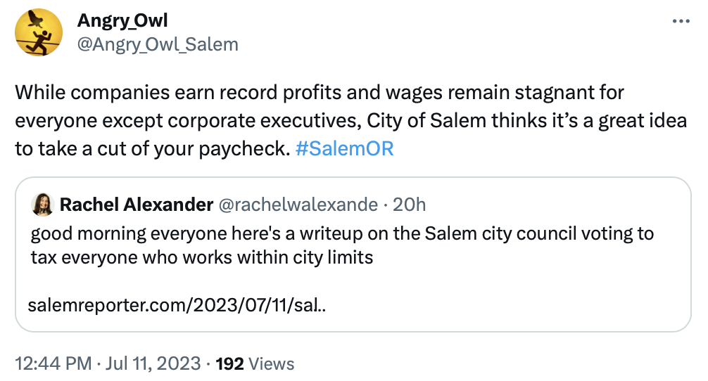Screen dimensions: 708x381
Task: Click the Views label
Action: [x=271, y=363]
